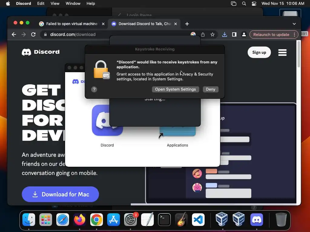310x232 pixels.
Task: Go forward in Chrome
Action: pyautogui.click(x=24, y=34)
